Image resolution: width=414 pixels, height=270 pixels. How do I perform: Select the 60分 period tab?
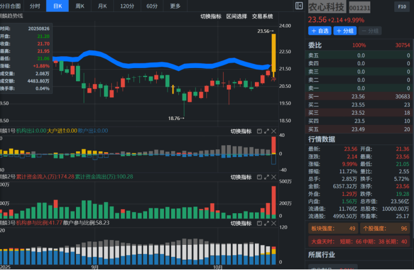[x=152, y=6]
